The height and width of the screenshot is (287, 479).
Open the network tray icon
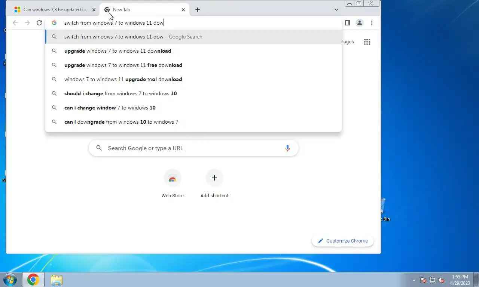click(x=432, y=280)
